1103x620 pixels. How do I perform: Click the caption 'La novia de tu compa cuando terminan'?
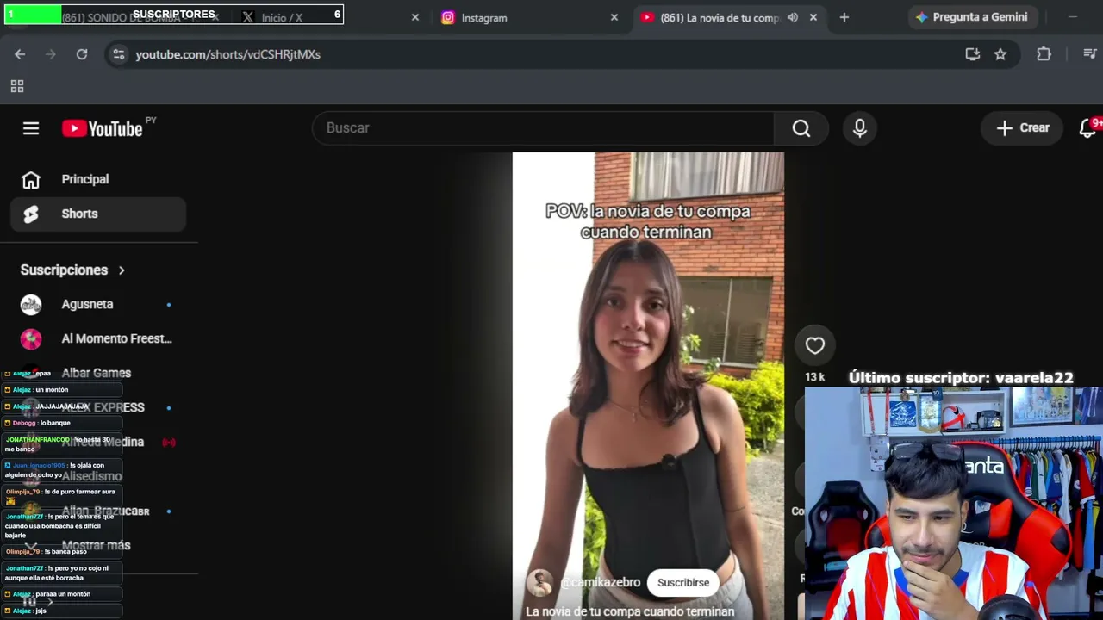coord(630,611)
